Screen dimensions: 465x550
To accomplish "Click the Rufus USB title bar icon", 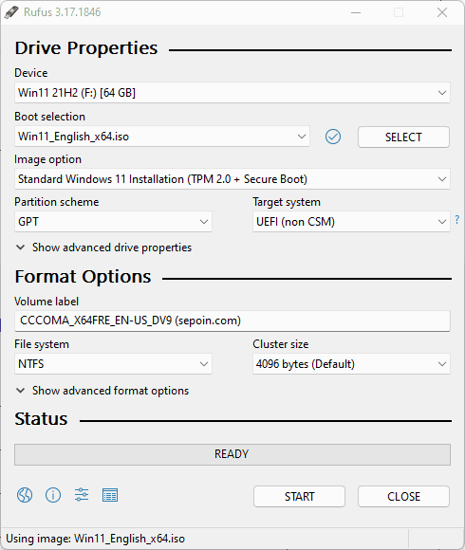I will (x=11, y=12).
